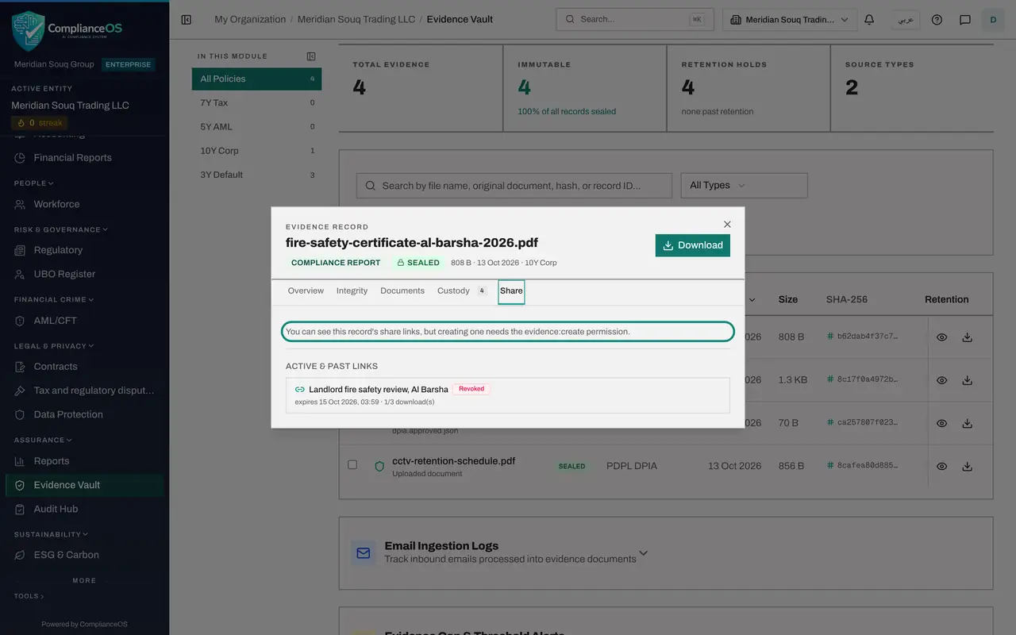1016x635 pixels.
Task: Click the evidence search input field
Action: click(514, 186)
